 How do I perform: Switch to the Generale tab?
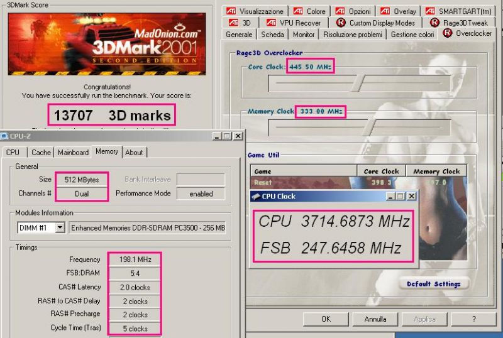(x=239, y=35)
